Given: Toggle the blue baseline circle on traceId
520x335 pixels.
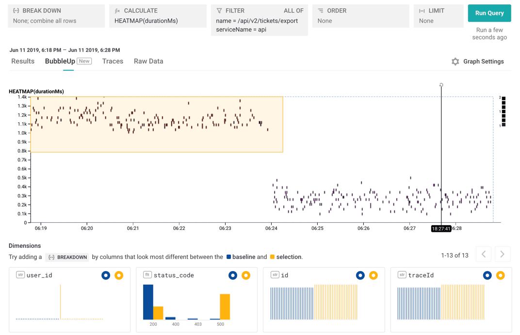Looking at the screenshot, I should (x=487, y=275).
